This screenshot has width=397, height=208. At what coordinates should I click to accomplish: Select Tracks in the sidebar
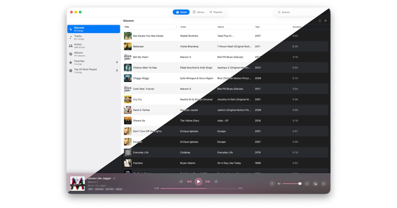(x=94, y=37)
